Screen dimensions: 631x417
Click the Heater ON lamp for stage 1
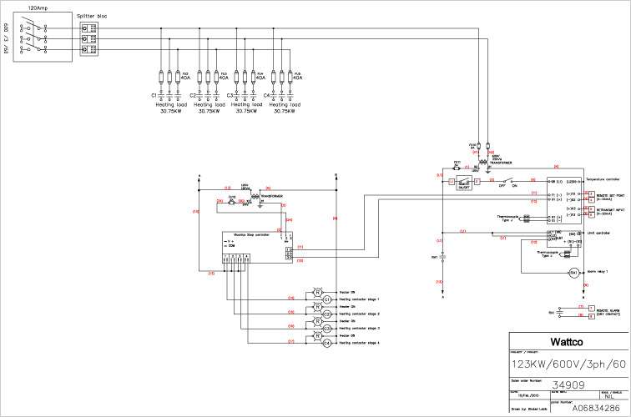point(317,290)
